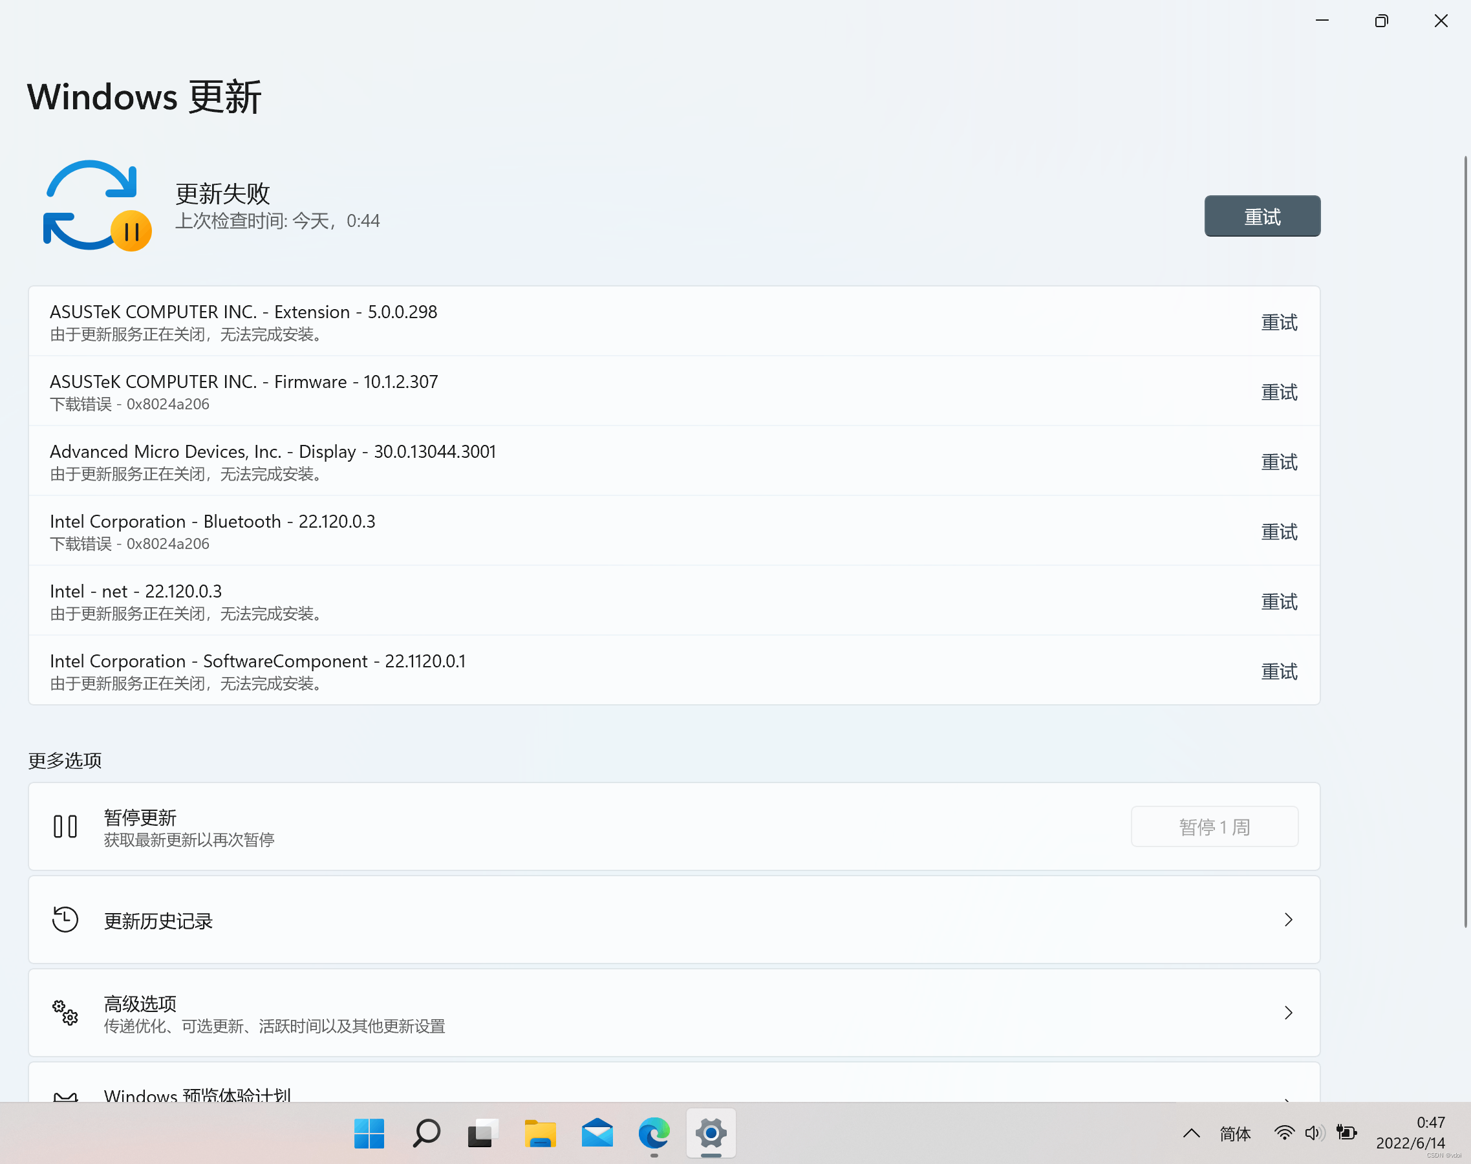Open Task View from taskbar

coord(483,1134)
